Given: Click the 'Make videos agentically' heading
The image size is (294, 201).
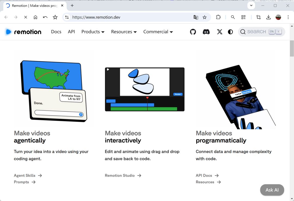Looking at the screenshot, I should point(32,137).
